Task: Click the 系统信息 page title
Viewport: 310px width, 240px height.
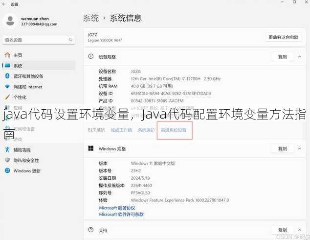Action: tap(126, 18)
